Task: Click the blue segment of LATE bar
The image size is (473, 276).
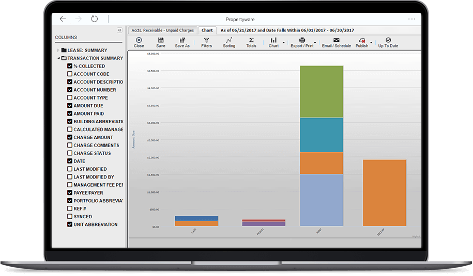Action: [x=196, y=219]
